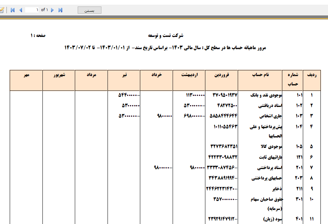Click فروردین amount ۵۸۵۸۴۴۴۶۴۴ for جاری اشخاص
The width and height of the screenshot is (328, 224).
point(223,116)
